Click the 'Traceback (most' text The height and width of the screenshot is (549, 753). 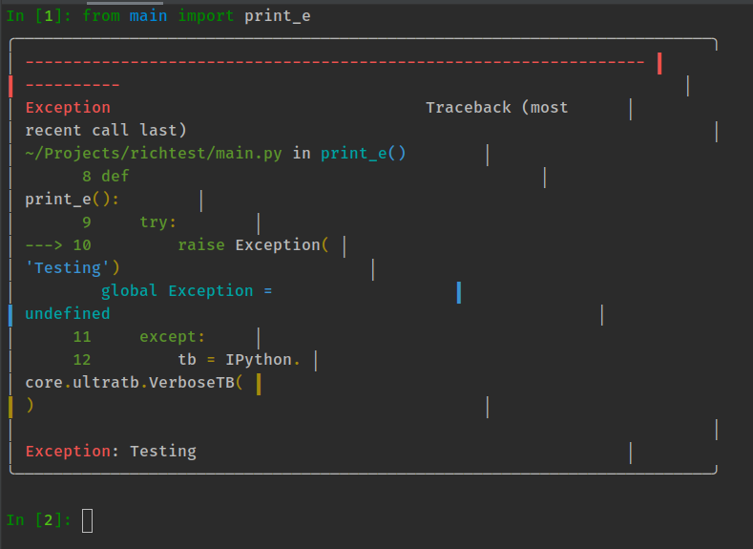coord(496,108)
